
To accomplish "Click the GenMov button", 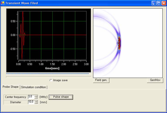I will coord(155,80).
